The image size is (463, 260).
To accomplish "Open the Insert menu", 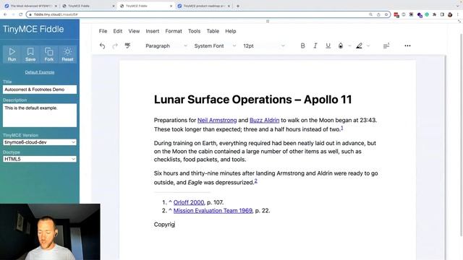I will tap(153, 31).
